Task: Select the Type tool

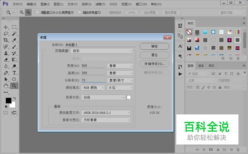Action: click(x=14, y=73)
